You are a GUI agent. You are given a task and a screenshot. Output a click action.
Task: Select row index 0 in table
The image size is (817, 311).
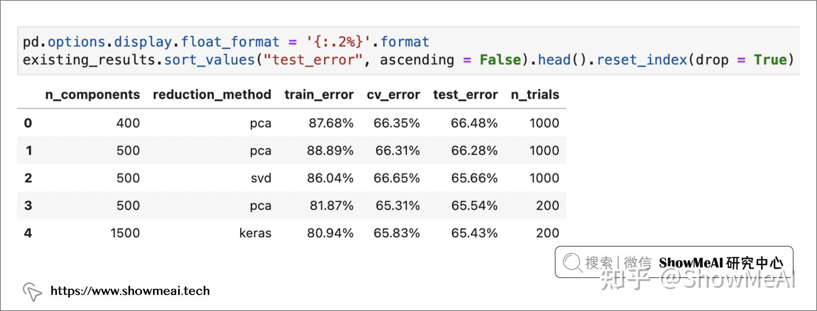pyautogui.click(x=28, y=123)
